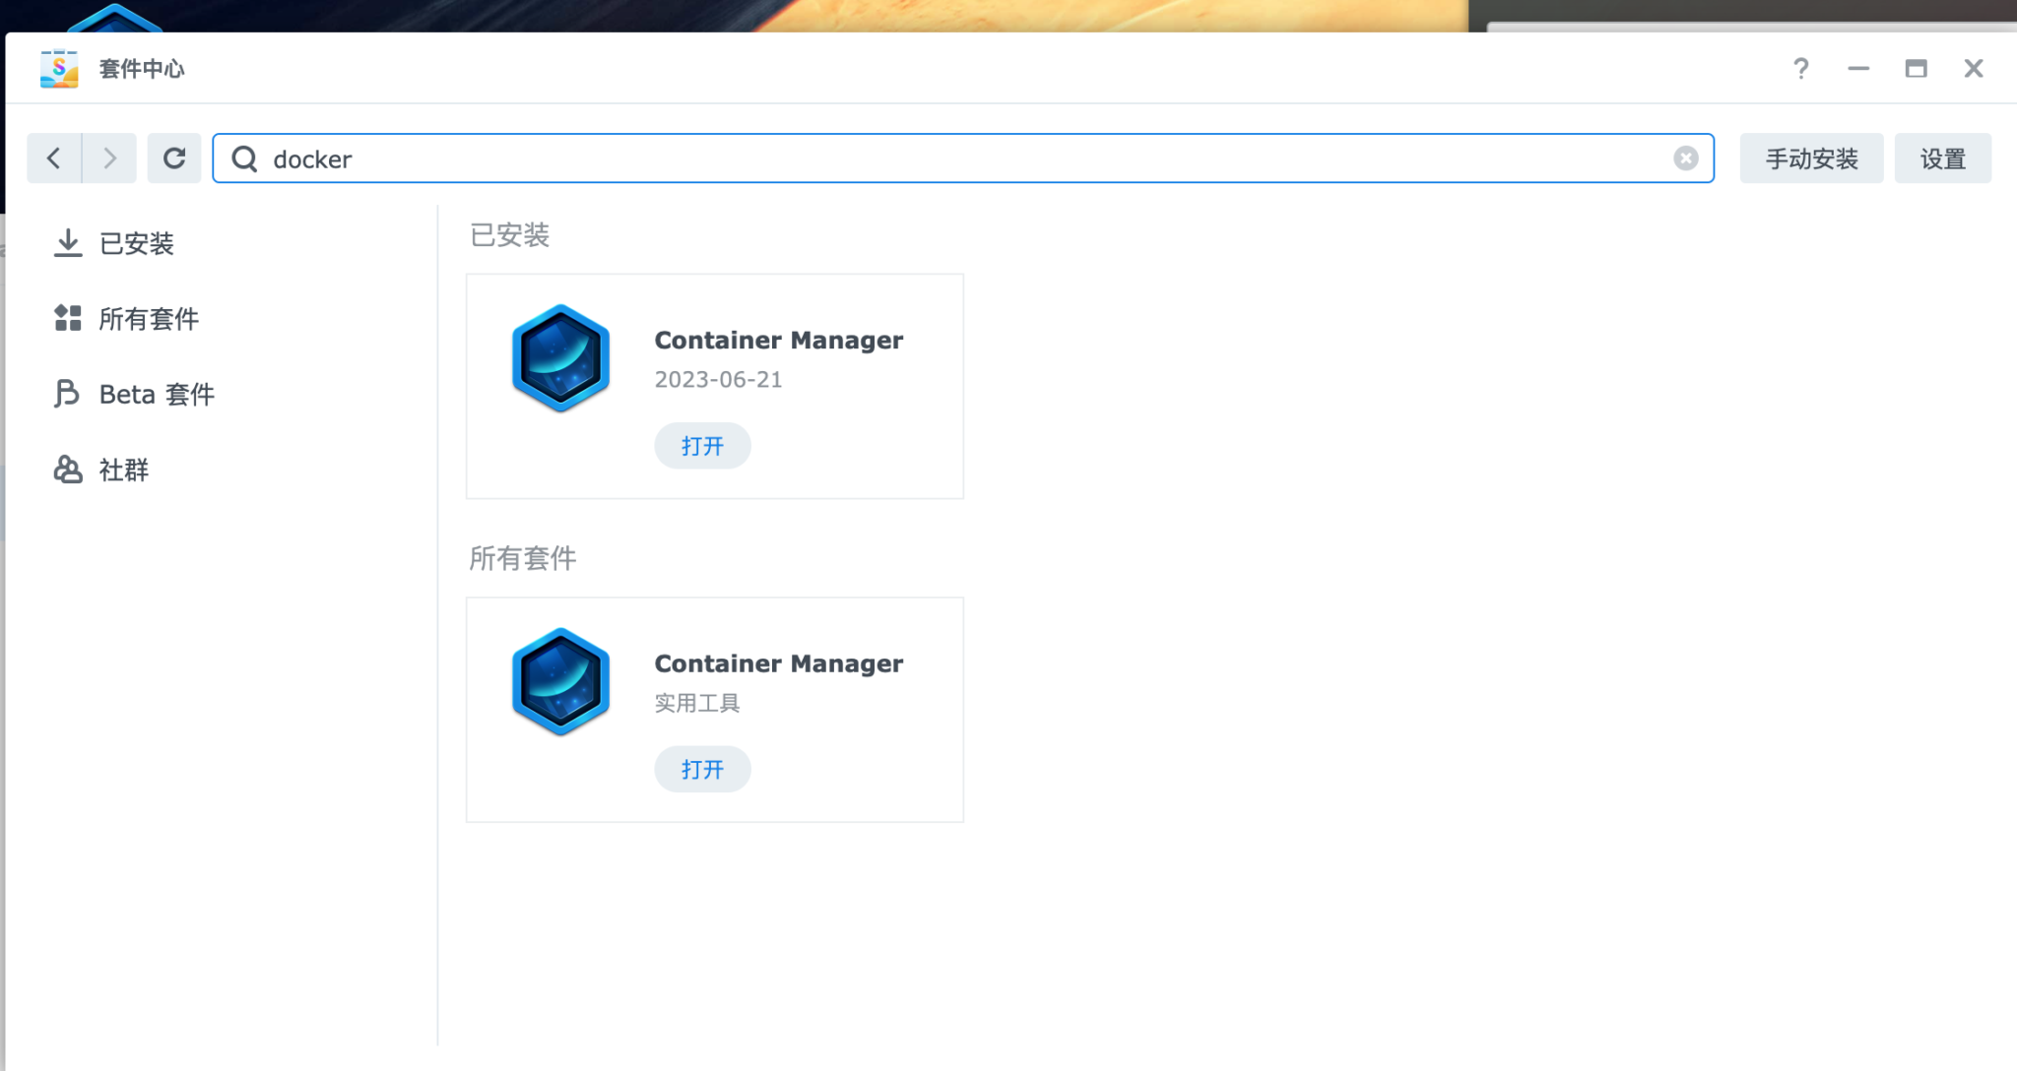Click the back navigation arrow

(x=54, y=157)
